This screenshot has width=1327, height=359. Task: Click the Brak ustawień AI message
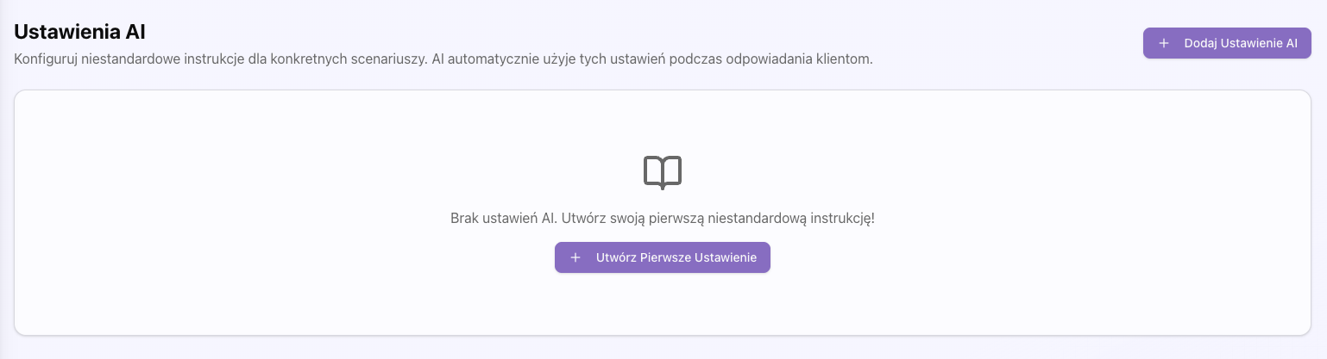coord(504,219)
